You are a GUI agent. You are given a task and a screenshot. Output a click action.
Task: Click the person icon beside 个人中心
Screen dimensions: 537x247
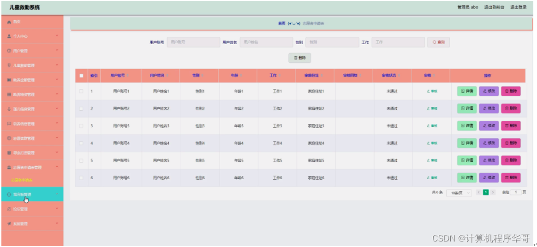(9, 36)
